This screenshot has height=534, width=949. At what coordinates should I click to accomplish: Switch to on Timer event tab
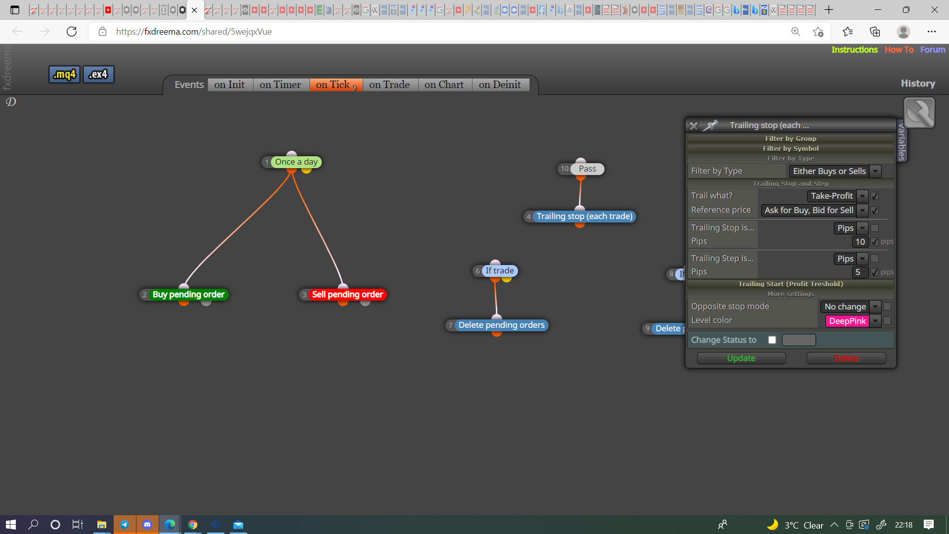click(x=281, y=85)
